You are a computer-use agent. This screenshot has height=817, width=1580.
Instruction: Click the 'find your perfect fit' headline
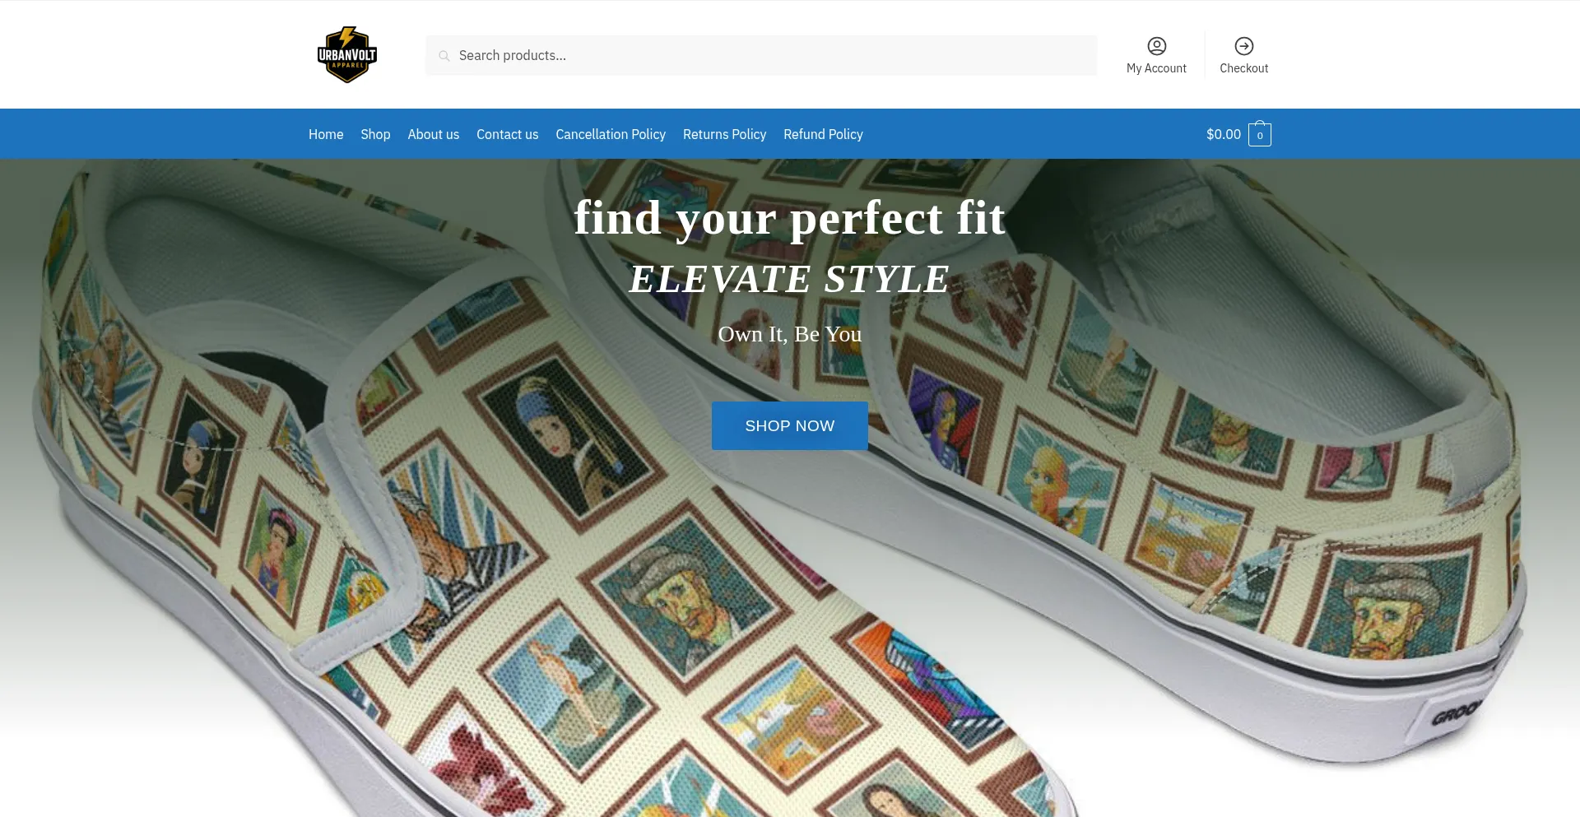coord(790,219)
